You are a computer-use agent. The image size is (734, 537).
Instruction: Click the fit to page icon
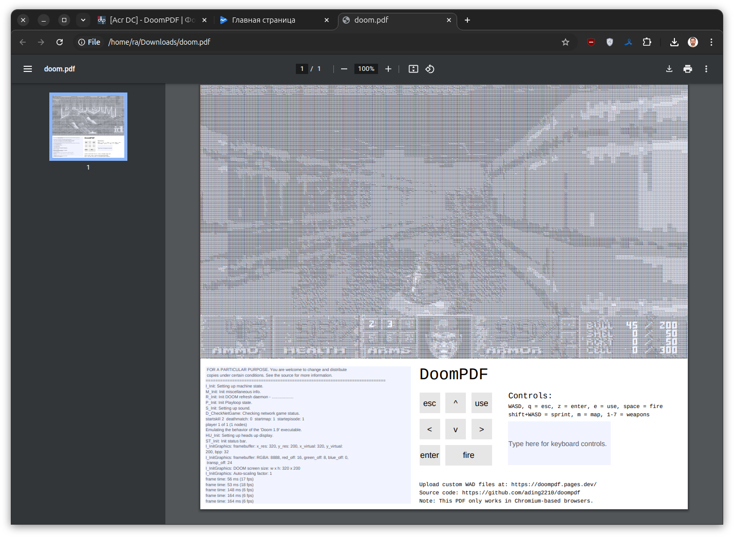pos(413,69)
